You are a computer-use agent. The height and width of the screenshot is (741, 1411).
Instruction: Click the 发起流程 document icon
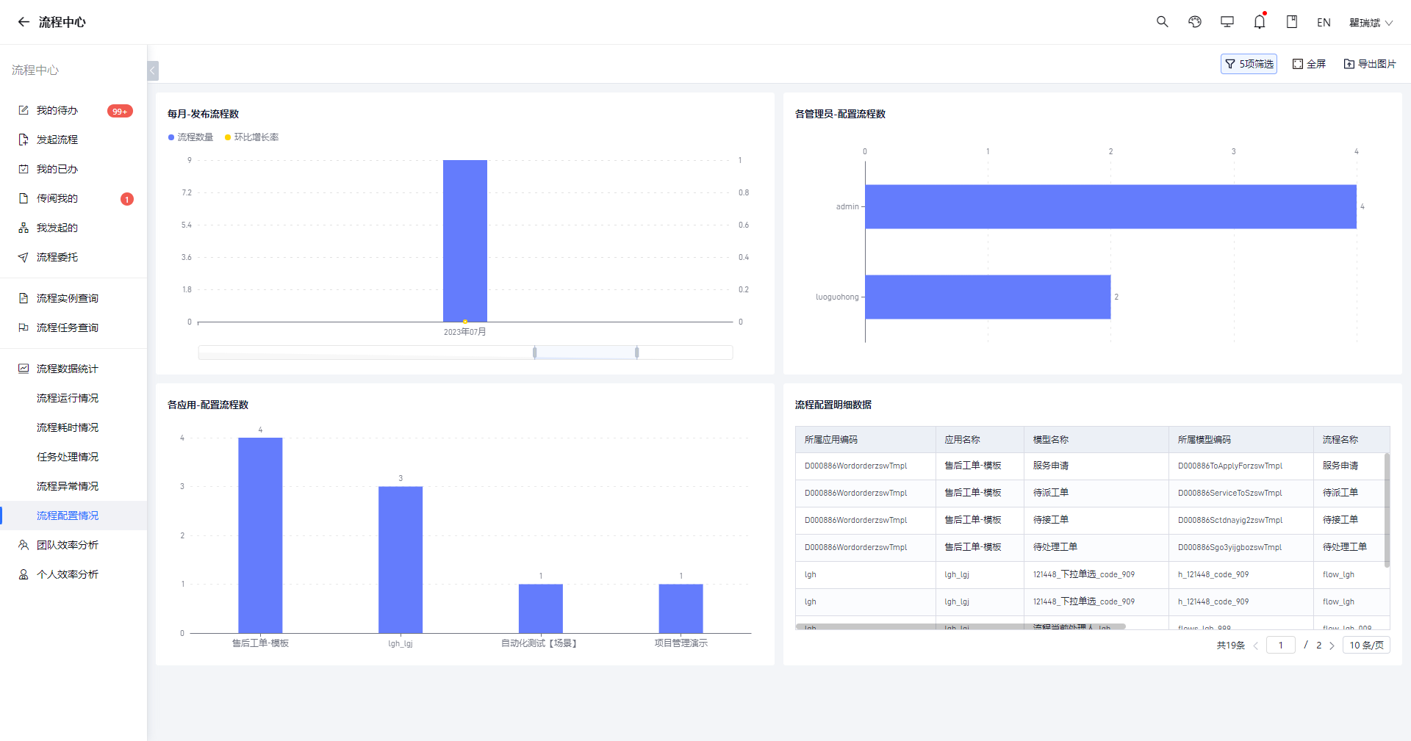[24, 140]
